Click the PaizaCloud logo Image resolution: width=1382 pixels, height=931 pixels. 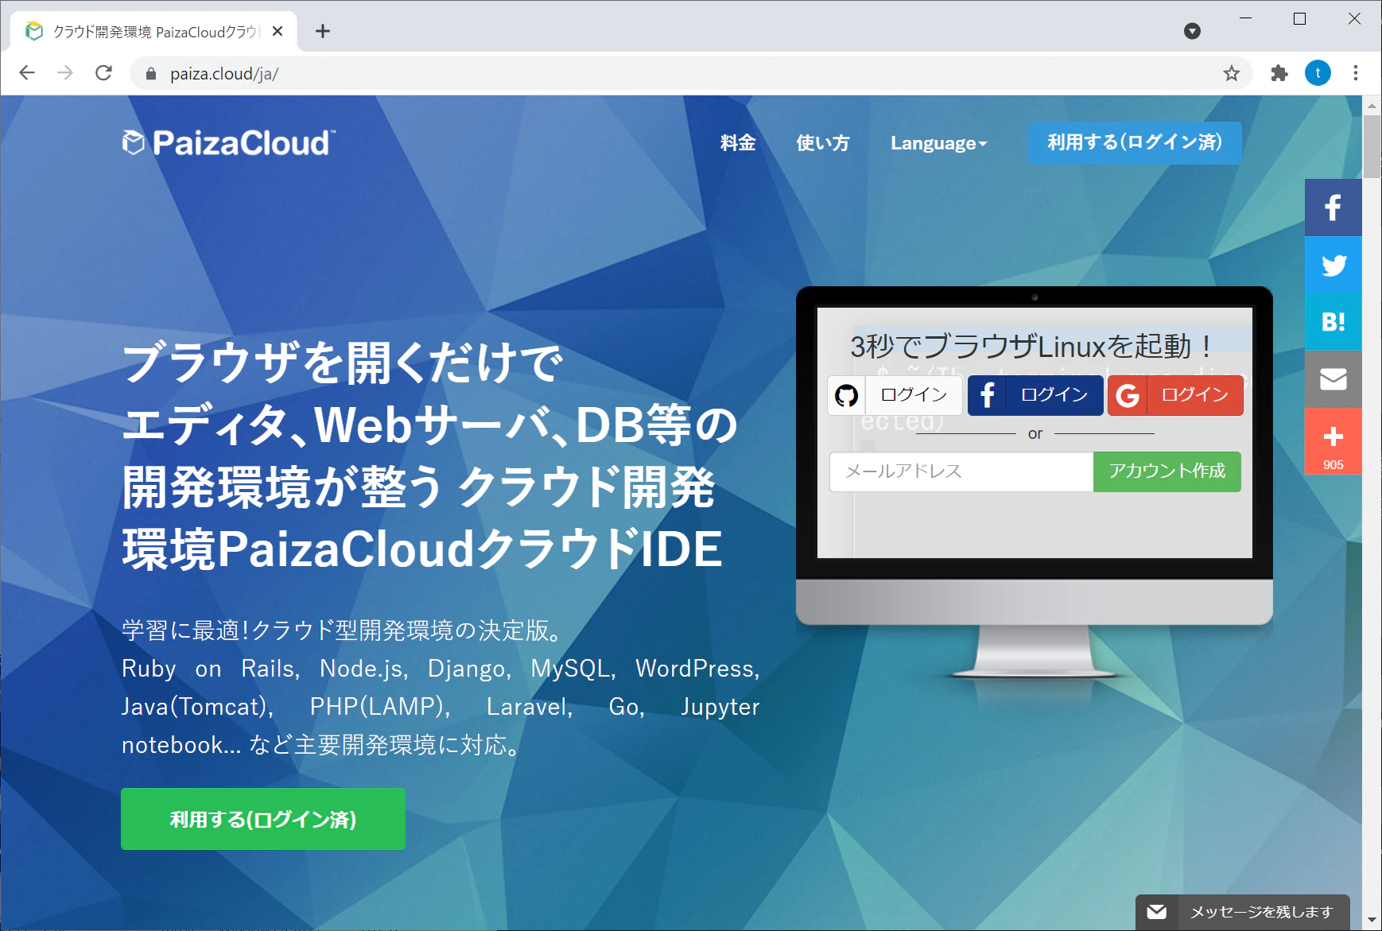click(229, 142)
